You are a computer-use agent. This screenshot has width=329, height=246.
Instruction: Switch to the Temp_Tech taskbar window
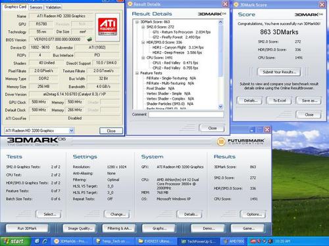(113, 241)
